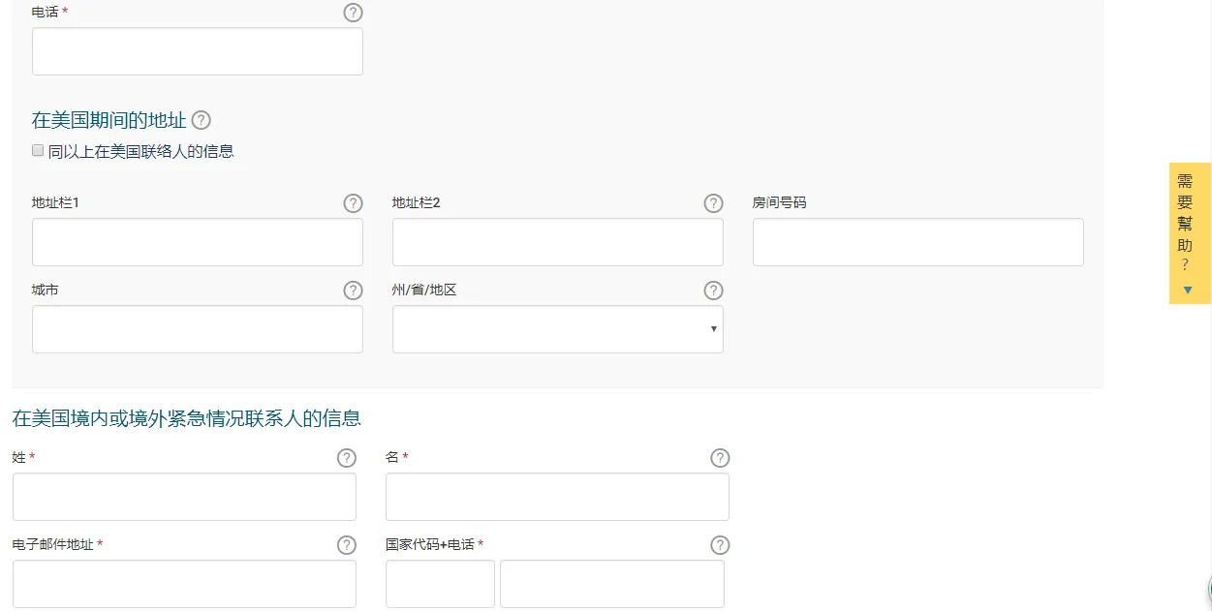
Task: Click the 城市 text field
Action: click(198, 329)
